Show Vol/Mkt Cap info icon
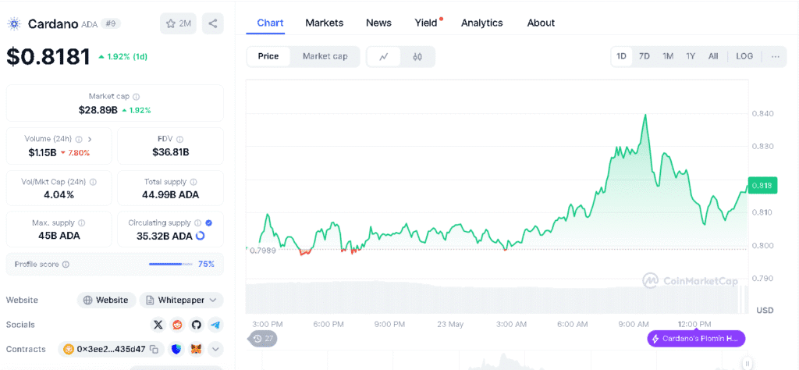Viewport: 799px width, 370px height. (94, 181)
